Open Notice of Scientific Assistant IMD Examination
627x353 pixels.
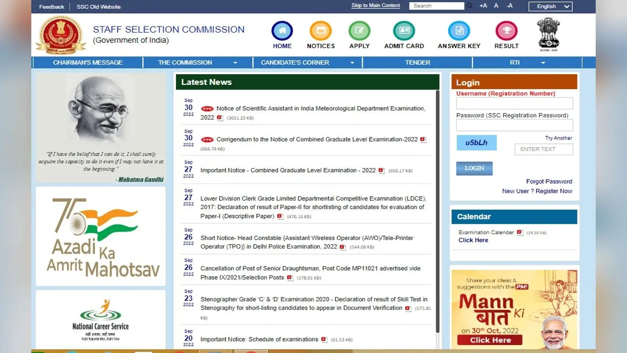coord(313,113)
